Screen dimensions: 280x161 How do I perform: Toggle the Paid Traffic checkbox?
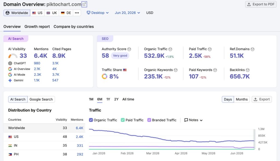(x=123, y=120)
